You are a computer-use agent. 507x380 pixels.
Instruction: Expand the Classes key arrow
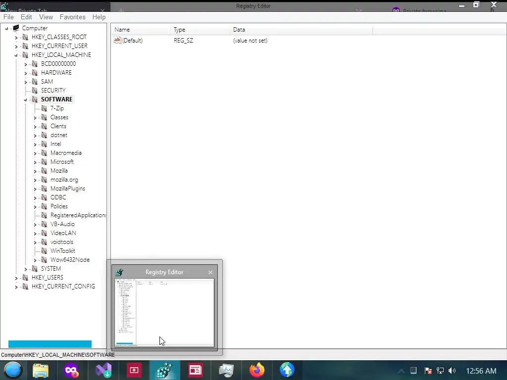pos(35,118)
